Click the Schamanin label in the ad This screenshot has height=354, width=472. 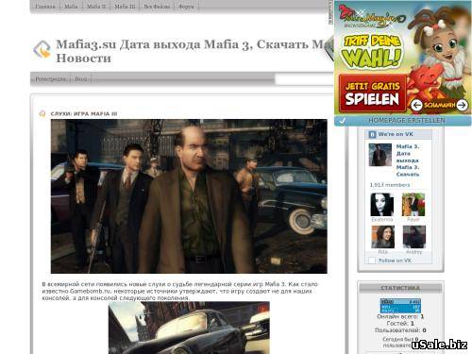[439, 105]
